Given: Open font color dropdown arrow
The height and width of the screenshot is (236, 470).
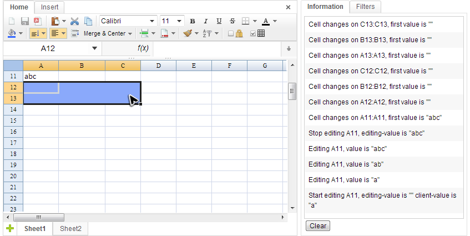Looking at the screenshot, I should 275,21.
